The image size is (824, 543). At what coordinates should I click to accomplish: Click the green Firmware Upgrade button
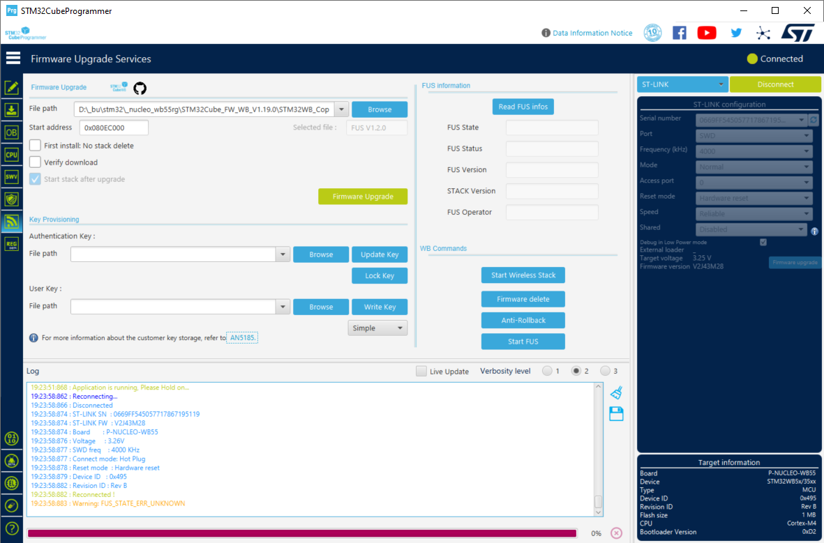(x=363, y=197)
